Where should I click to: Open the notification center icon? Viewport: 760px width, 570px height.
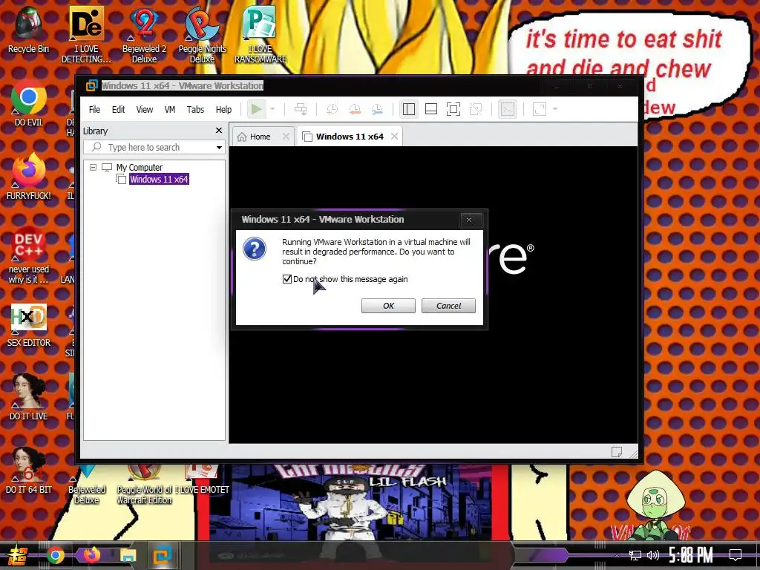[736, 555]
